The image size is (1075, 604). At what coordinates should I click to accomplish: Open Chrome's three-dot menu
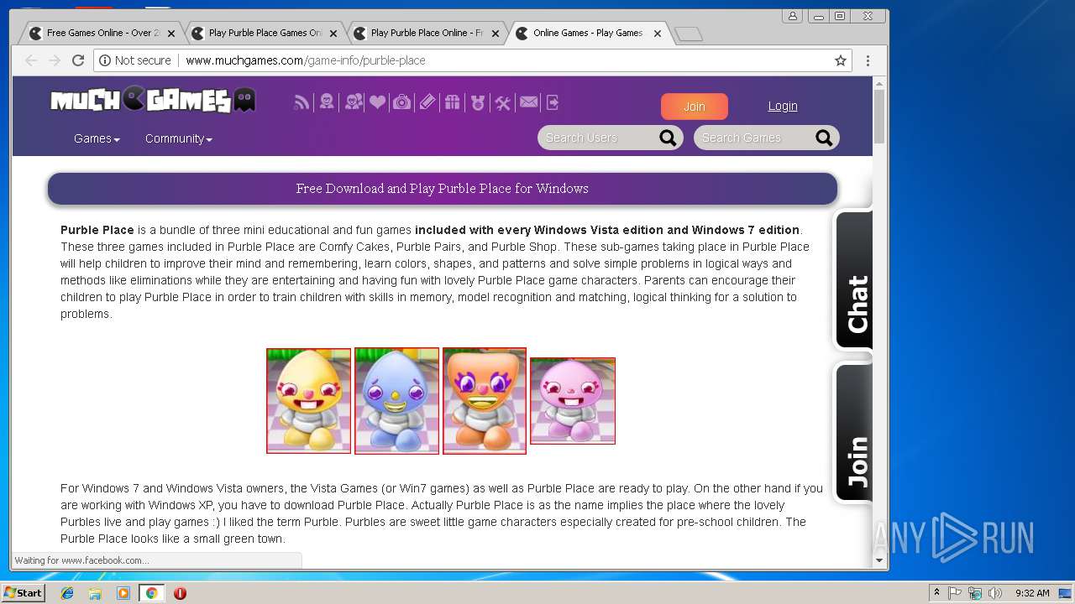click(x=868, y=60)
